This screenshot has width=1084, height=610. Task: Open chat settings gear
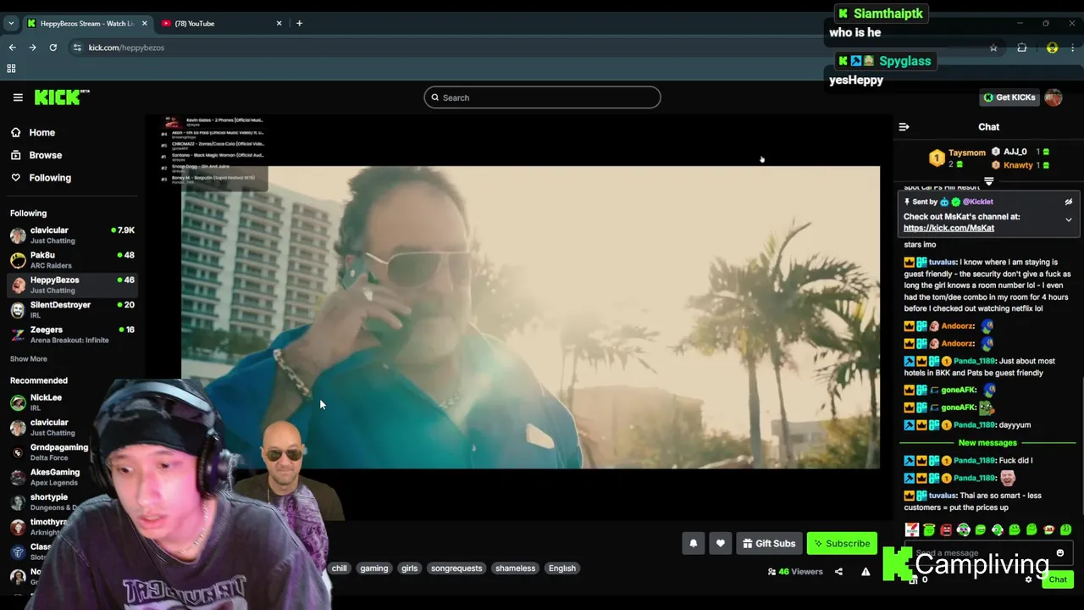1028,580
